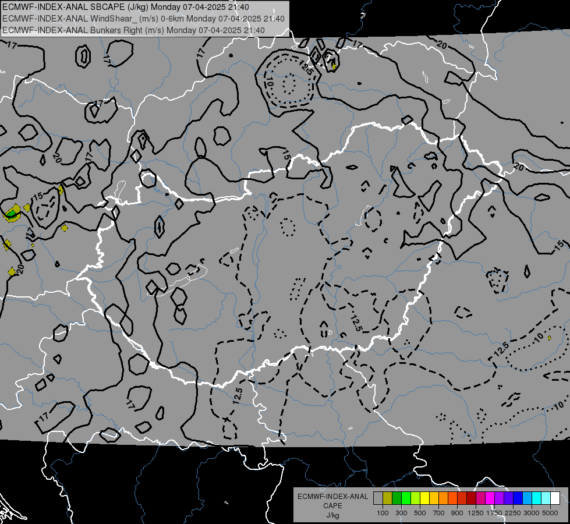Click the 700 legend value
Viewport: 570px width, 524px height.
[x=439, y=513]
